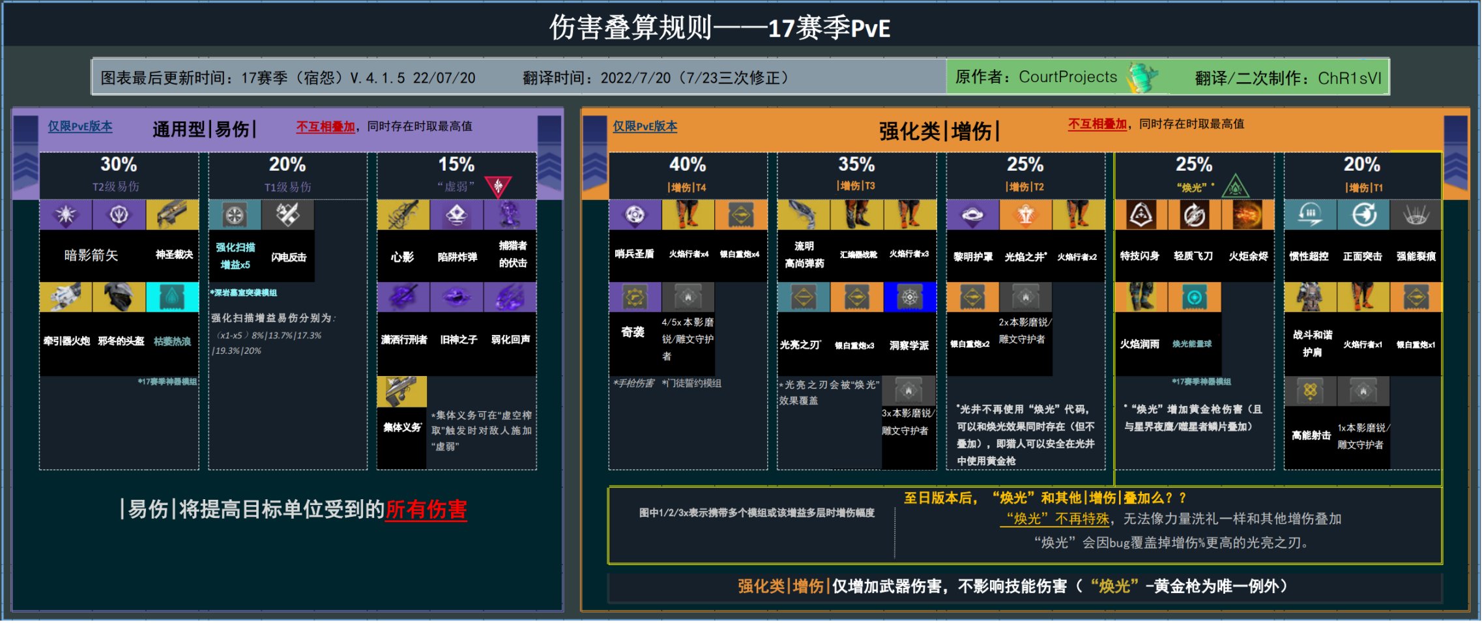Click the 图表最后更新时间 info text
The height and width of the screenshot is (623, 1482).
(288, 78)
